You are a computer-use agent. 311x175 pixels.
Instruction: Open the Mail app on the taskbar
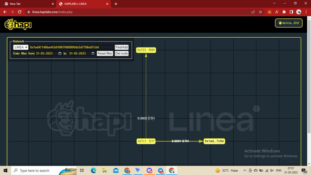click(x=116, y=170)
